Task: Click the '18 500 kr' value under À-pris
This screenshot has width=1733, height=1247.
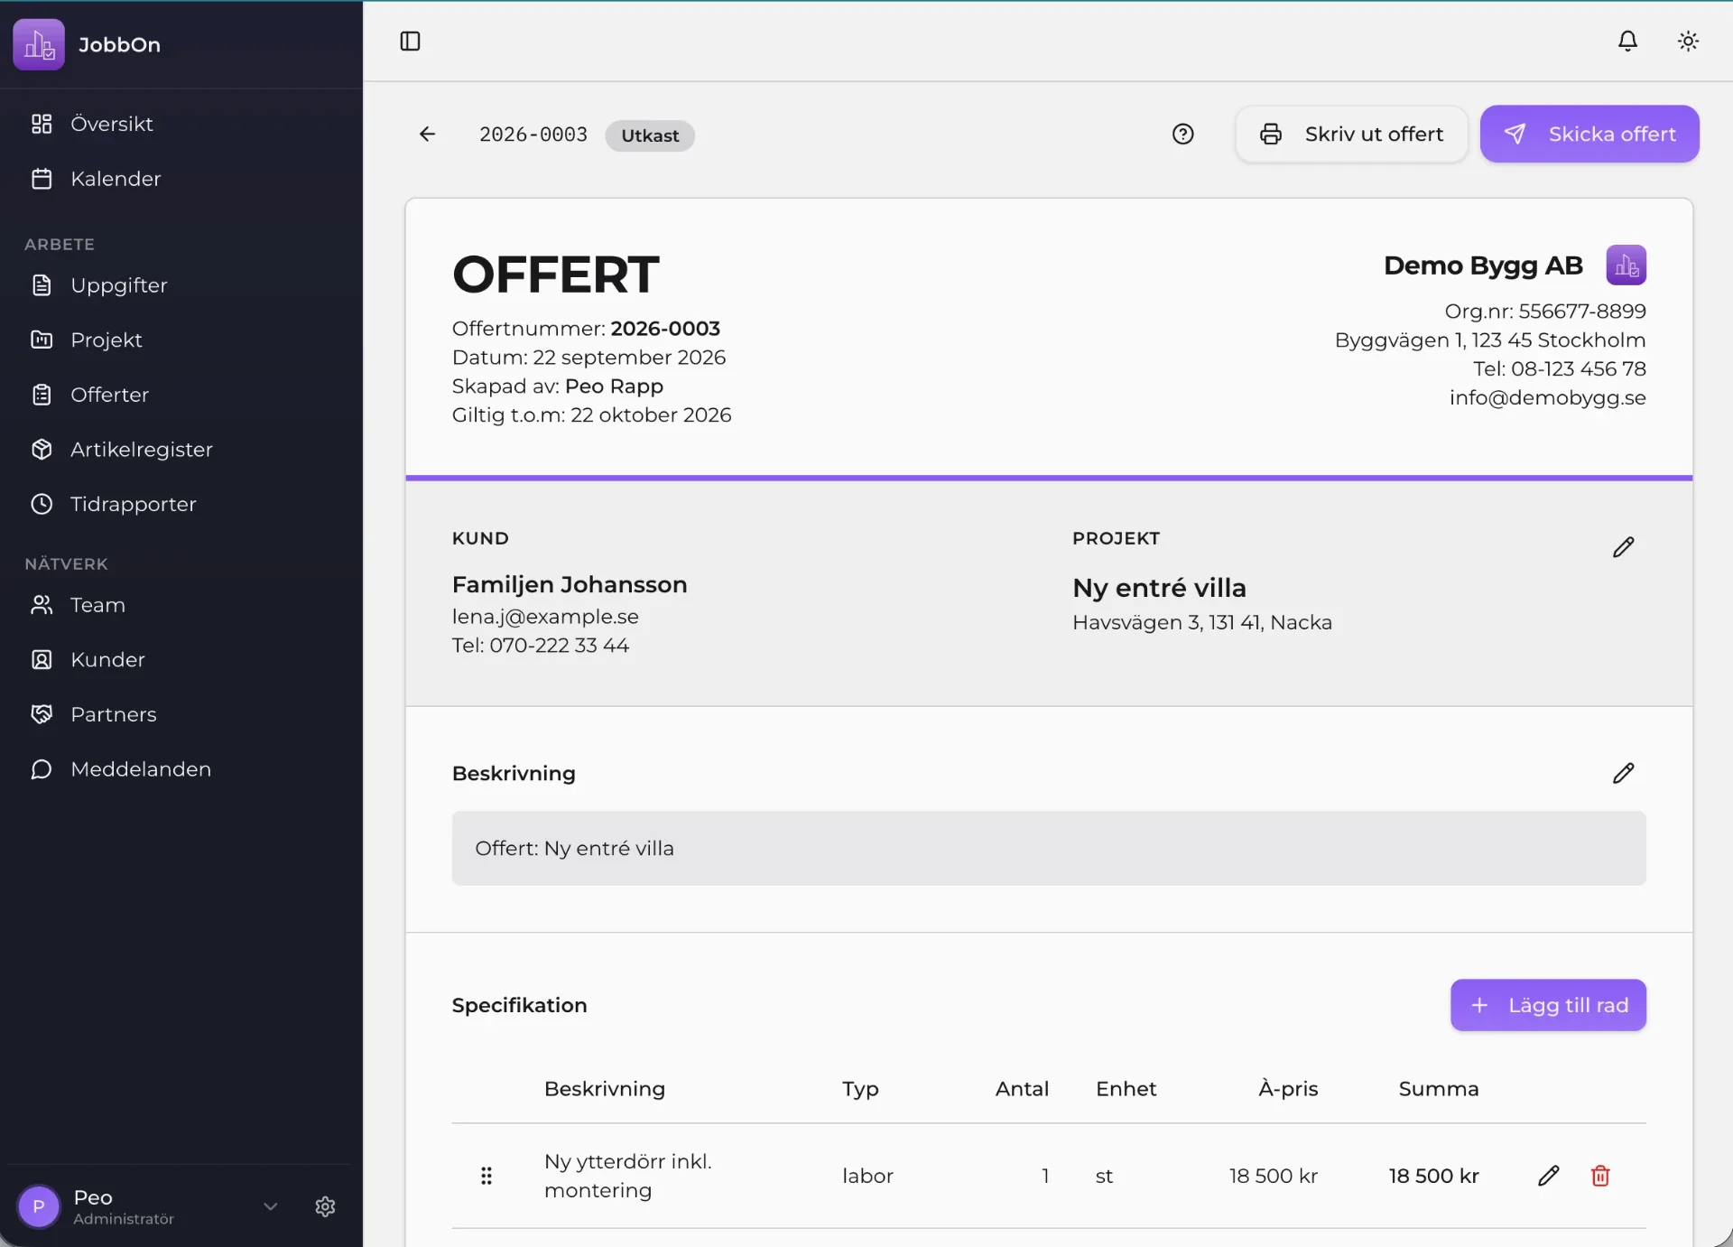Action: (1273, 1176)
